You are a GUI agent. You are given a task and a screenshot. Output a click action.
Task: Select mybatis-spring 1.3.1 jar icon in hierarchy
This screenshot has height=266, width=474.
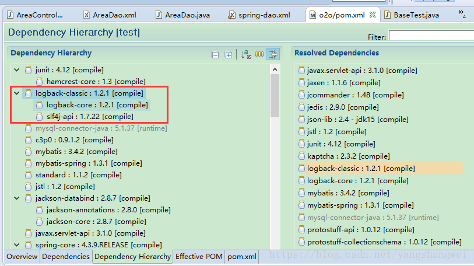pyautogui.click(x=29, y=163)
